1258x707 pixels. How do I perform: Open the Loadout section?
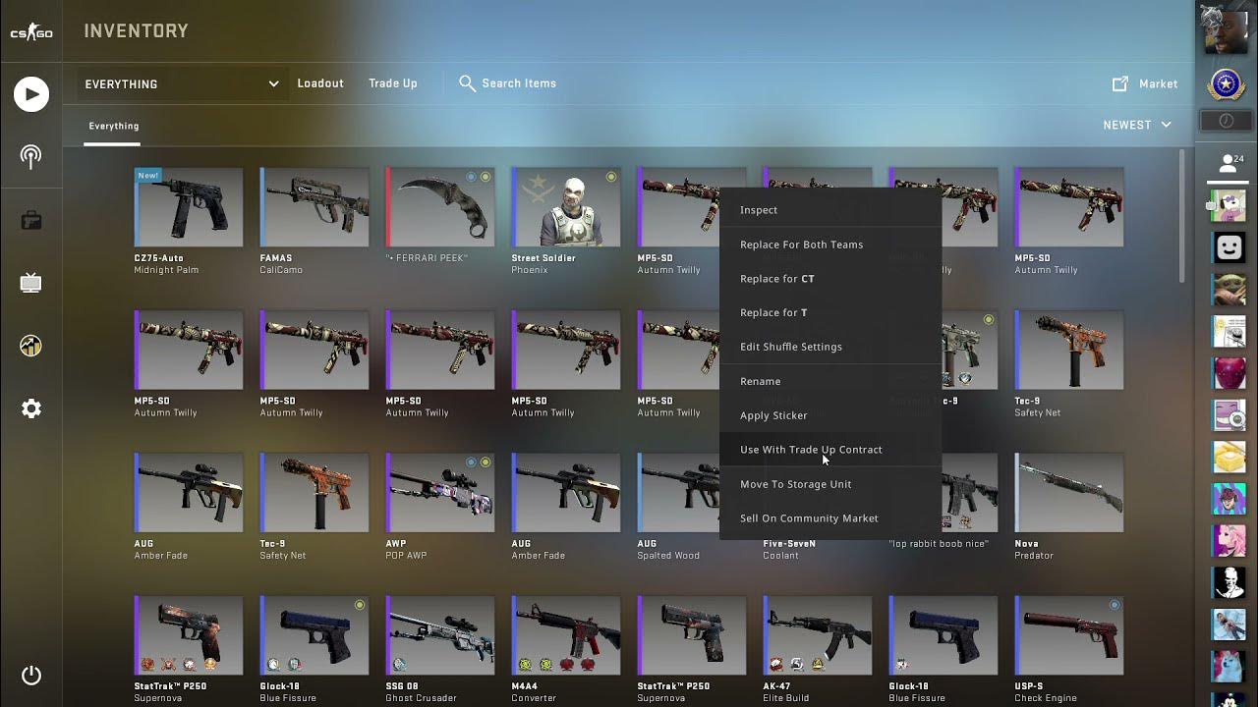tap(320, 83)
